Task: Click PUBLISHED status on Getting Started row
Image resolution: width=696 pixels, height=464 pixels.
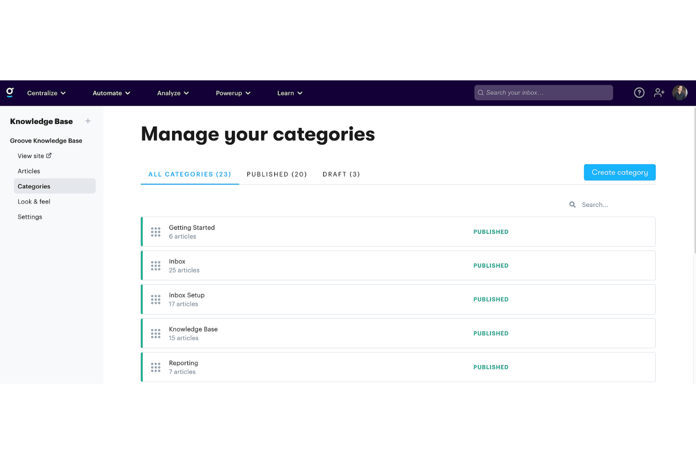Action: pos(490,232)
